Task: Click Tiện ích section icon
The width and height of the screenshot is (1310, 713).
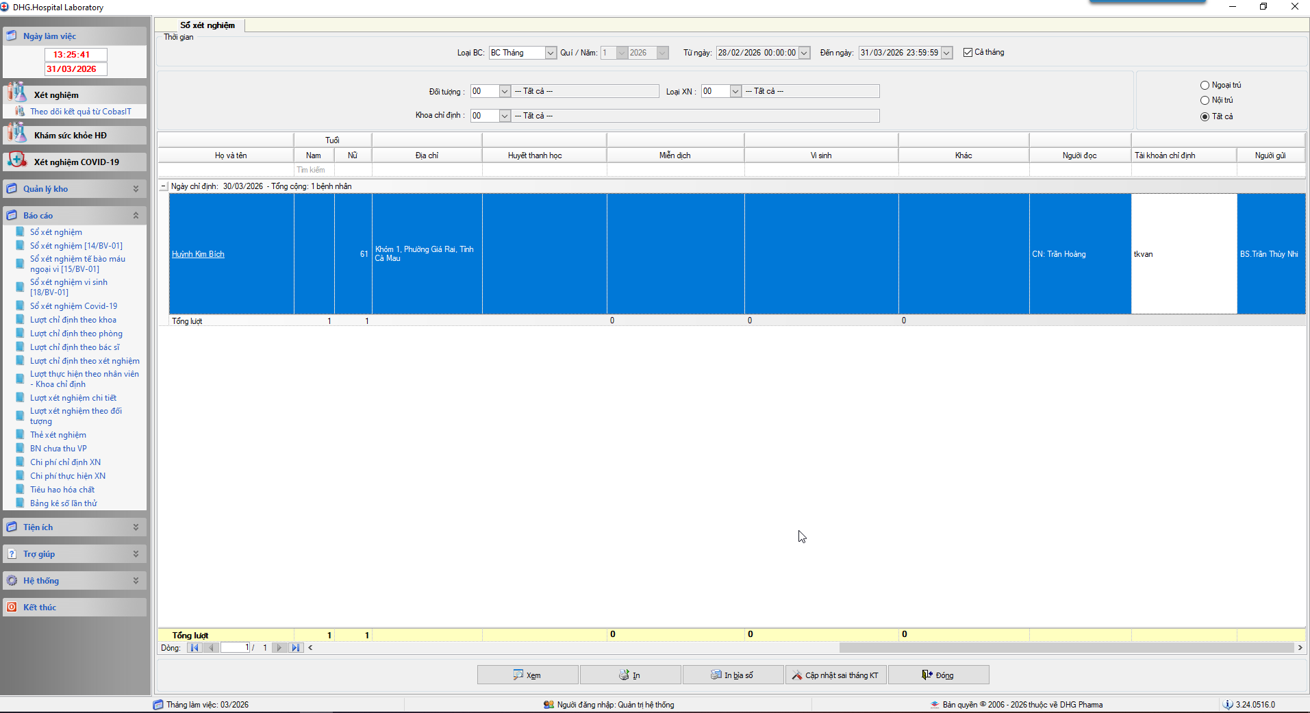Action: [12, 527]
